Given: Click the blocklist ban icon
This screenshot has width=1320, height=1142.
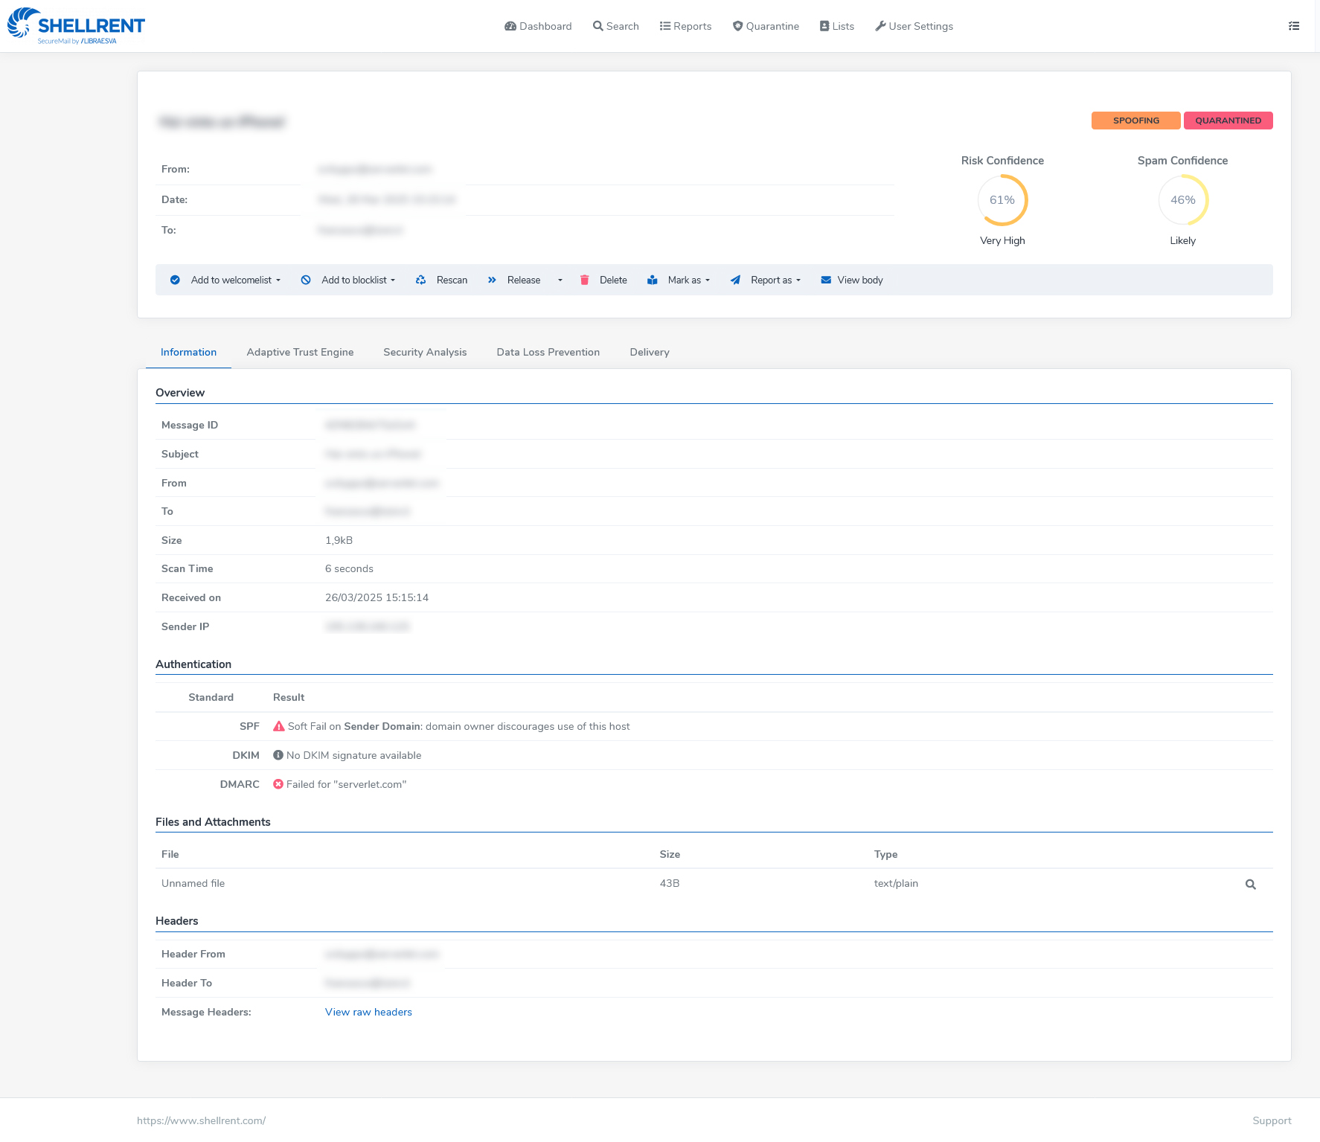Looking at the screenshot, I should pos(306,280).
